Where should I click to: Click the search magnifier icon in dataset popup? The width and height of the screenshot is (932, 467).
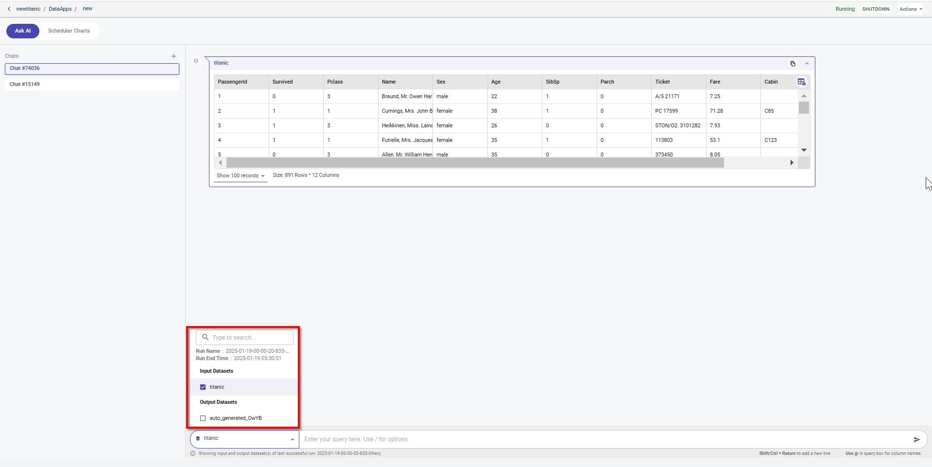tap(206, 337)
